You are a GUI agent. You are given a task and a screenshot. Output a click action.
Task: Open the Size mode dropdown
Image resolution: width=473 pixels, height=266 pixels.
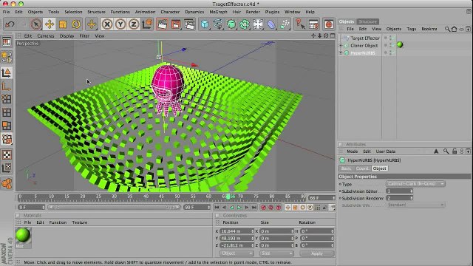pyautogui.click(x=276, y=253)
